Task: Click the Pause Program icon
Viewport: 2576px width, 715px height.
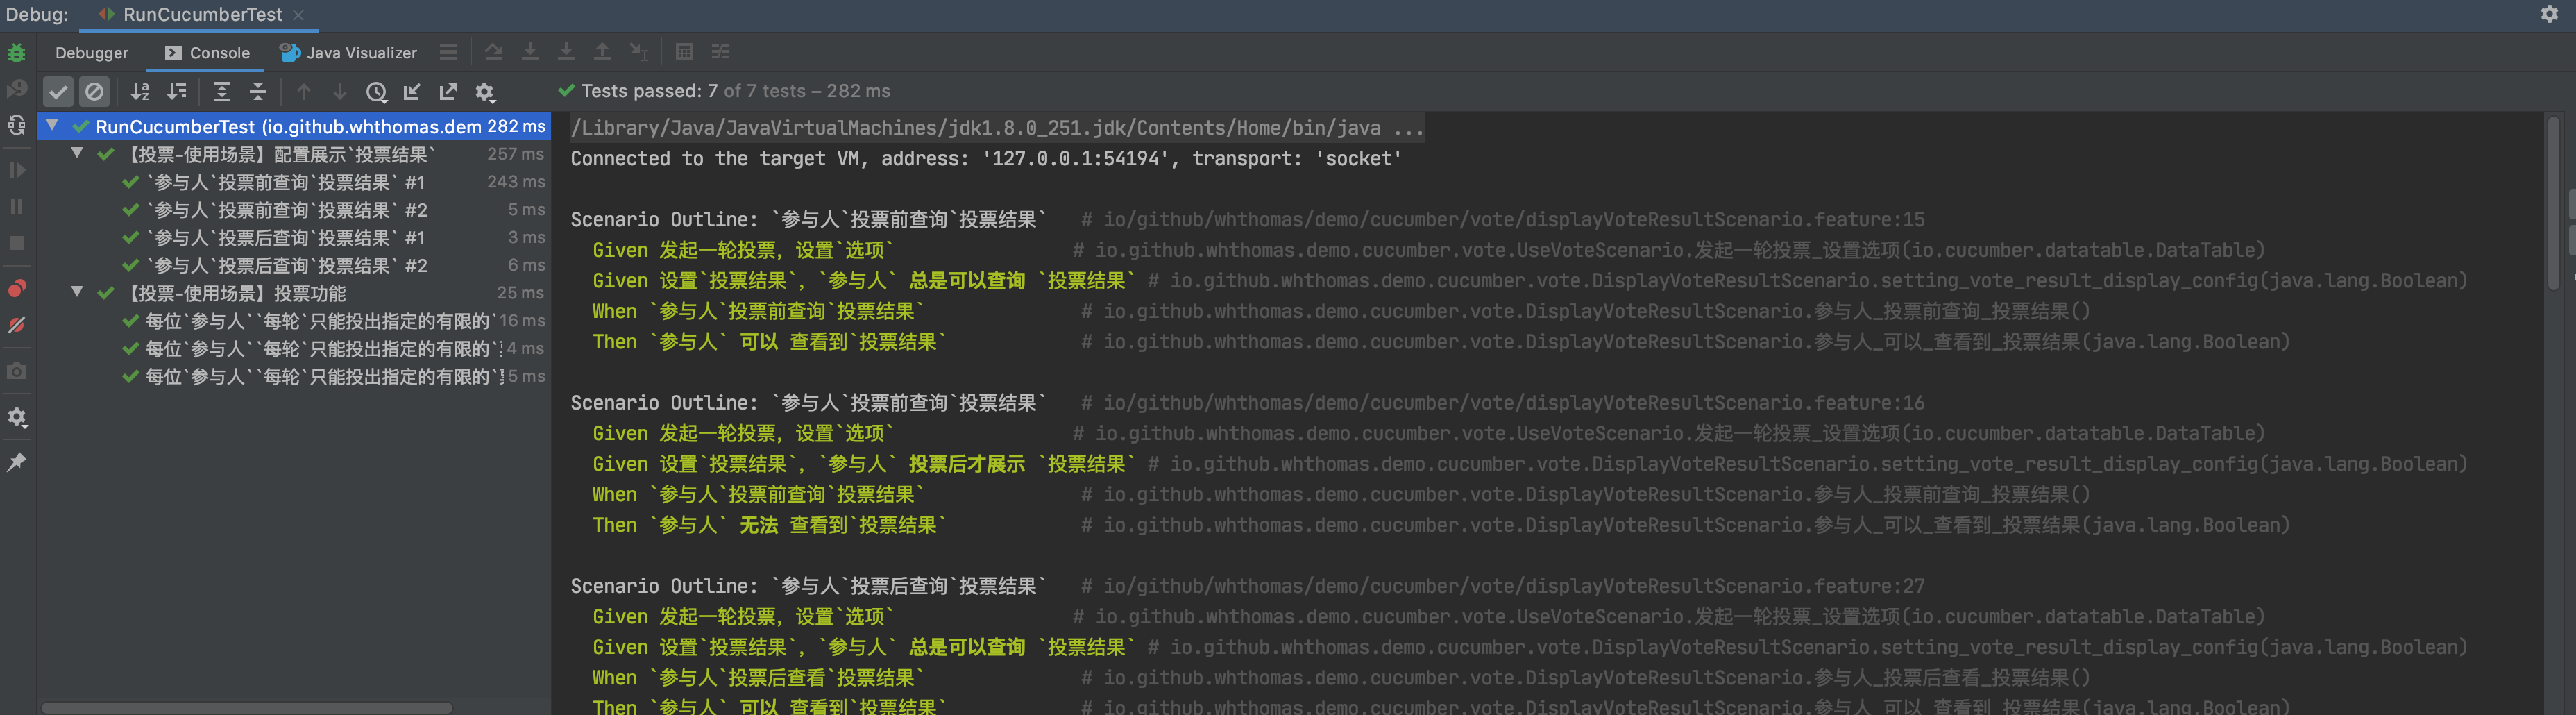Action: click(17, 206)
